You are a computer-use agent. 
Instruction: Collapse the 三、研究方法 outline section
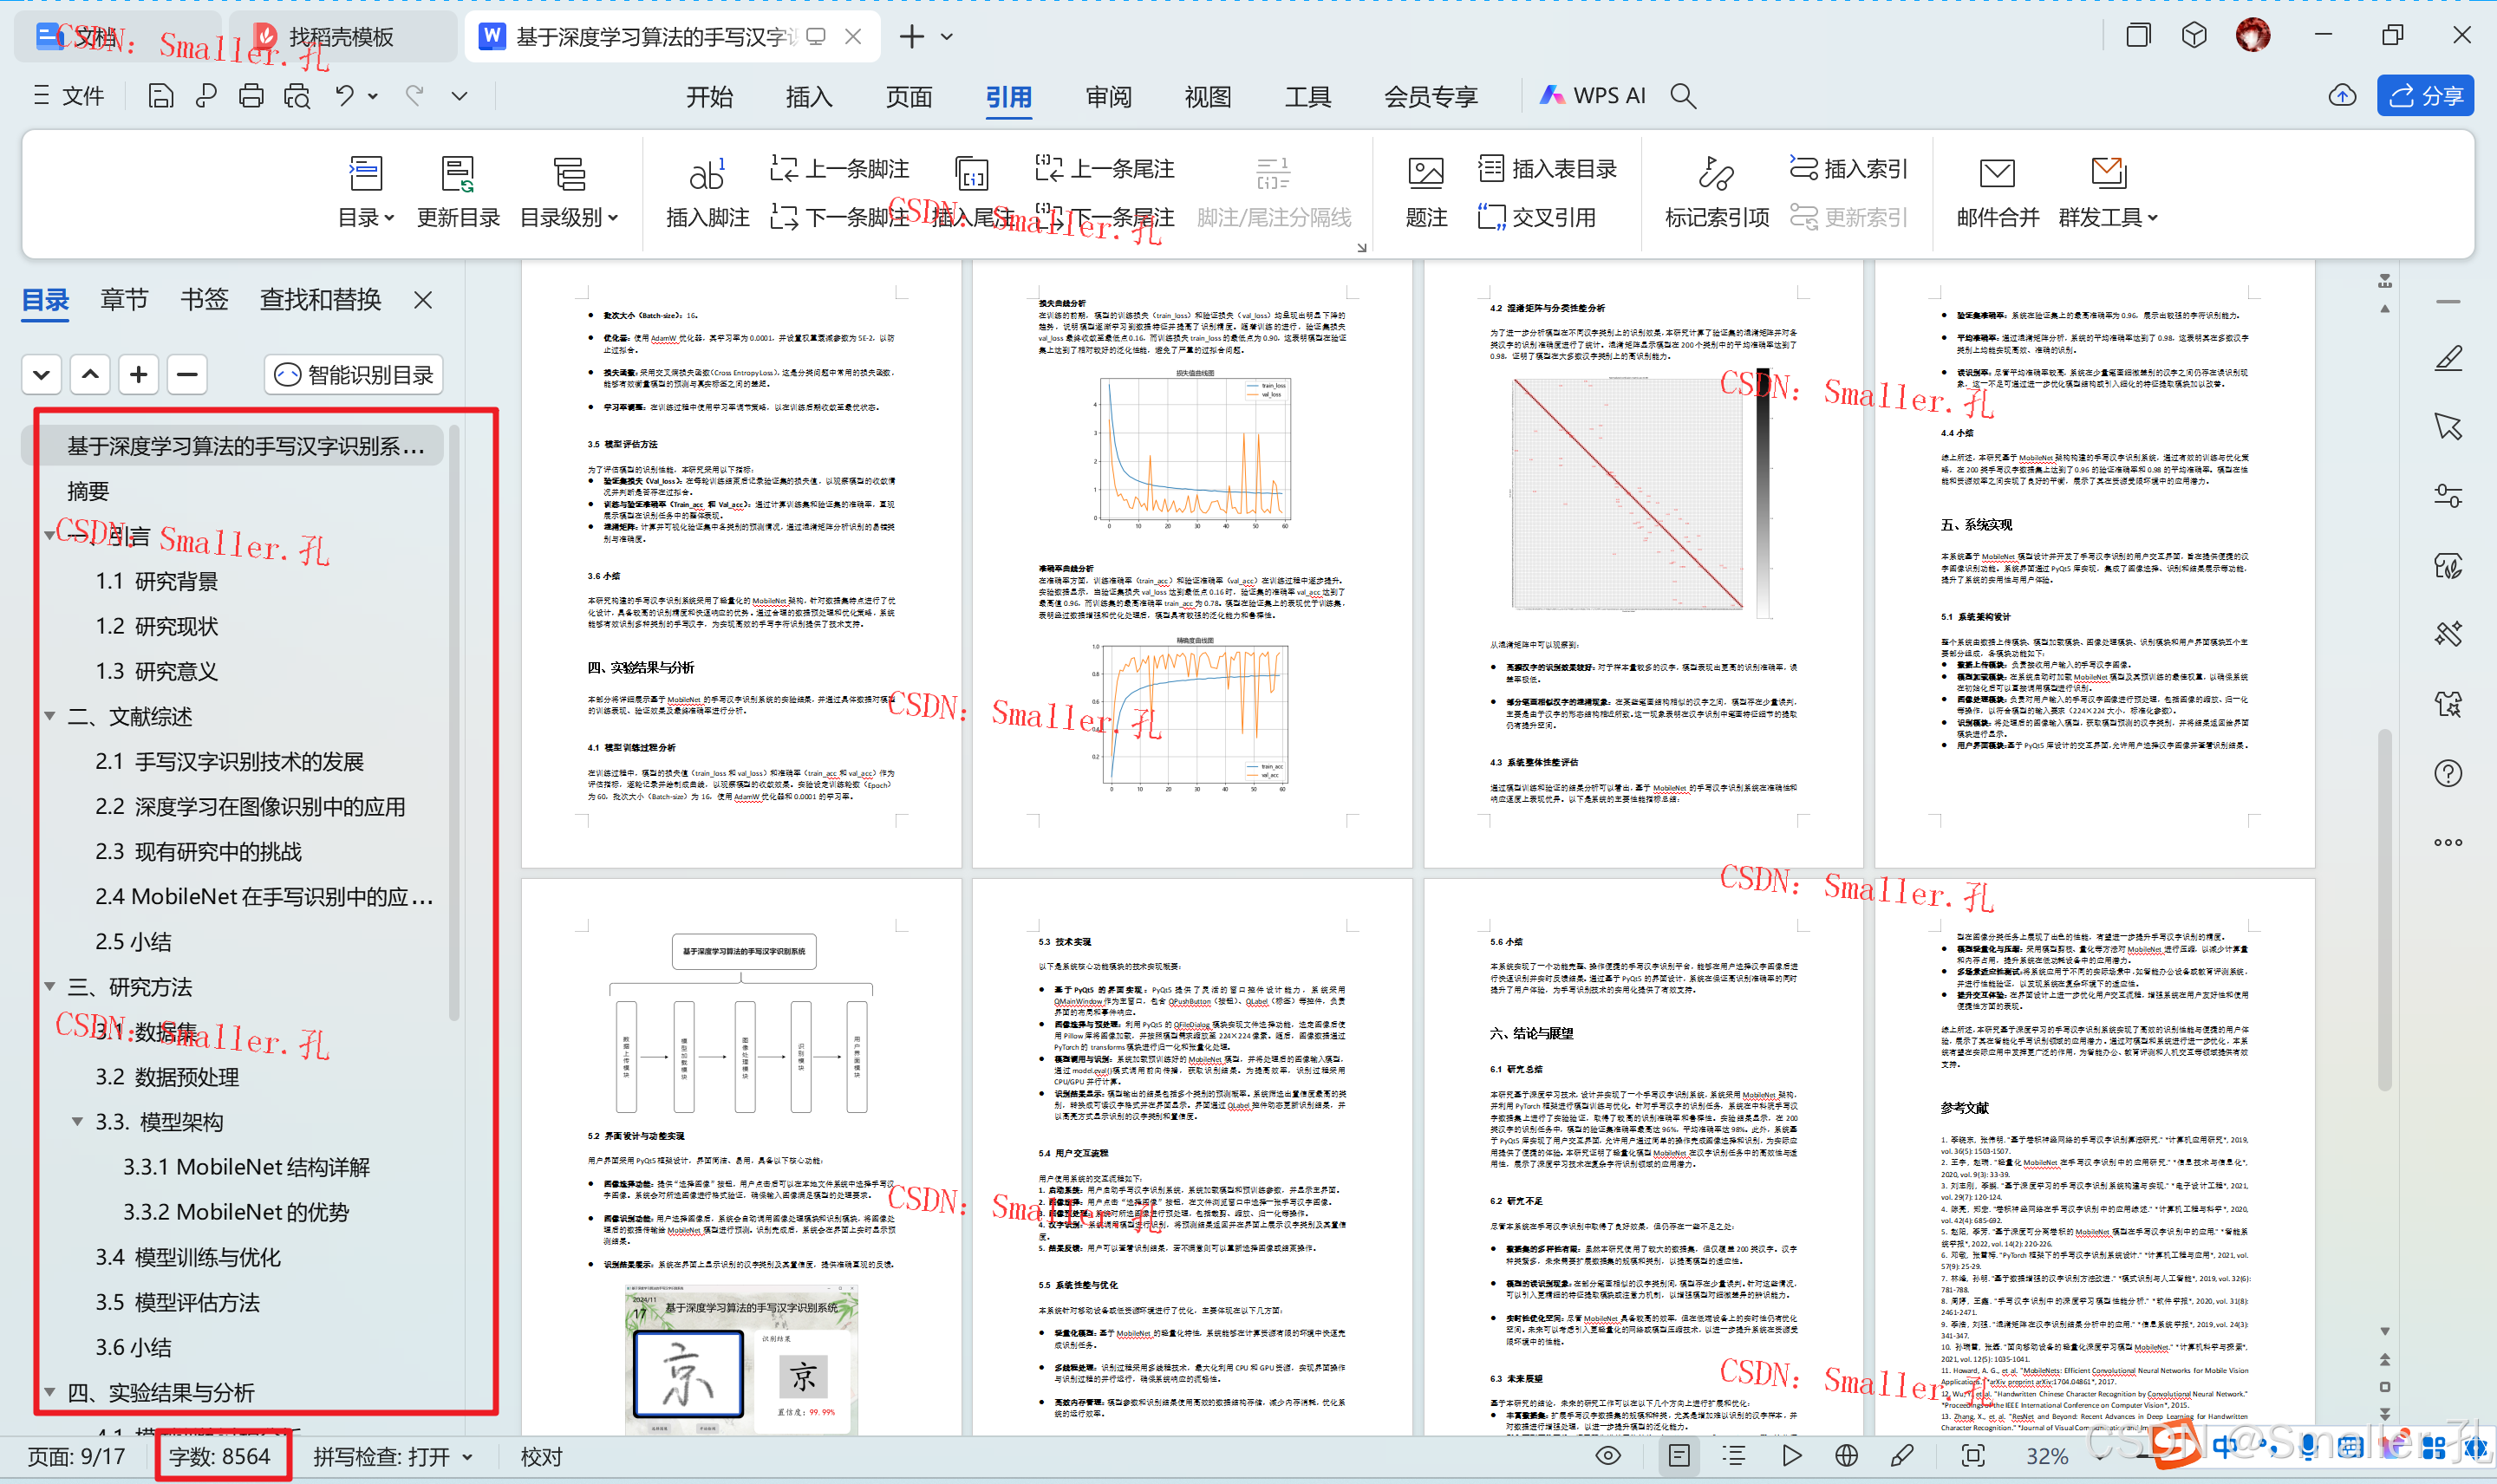(50, 987)
